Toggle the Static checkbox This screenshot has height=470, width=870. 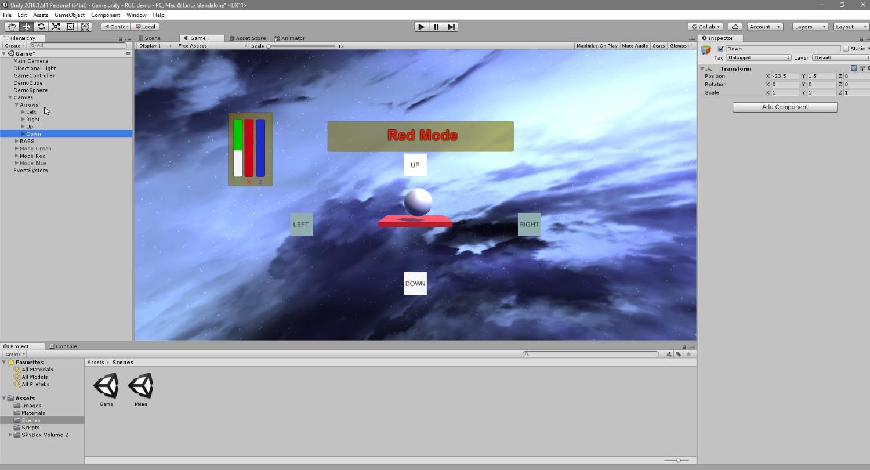point(846,49)
